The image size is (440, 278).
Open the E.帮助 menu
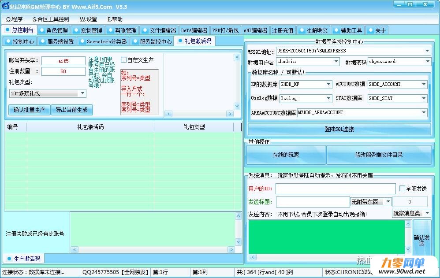(115, 19)
